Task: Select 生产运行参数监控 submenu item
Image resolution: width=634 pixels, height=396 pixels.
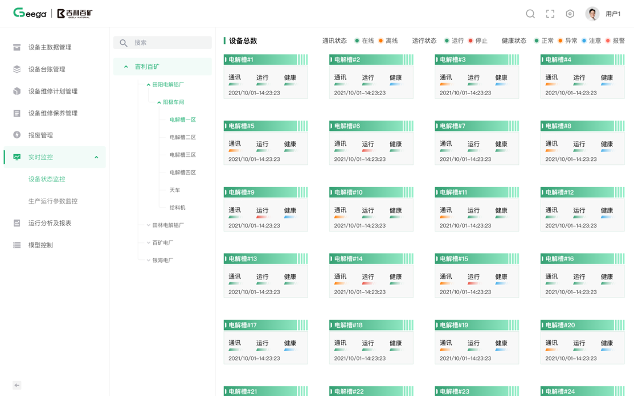Action: [x=53, y=201]
